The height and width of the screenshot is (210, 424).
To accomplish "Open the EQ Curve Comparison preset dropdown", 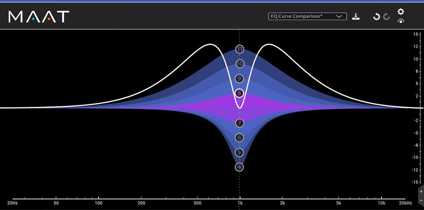I will pos(303,16).
